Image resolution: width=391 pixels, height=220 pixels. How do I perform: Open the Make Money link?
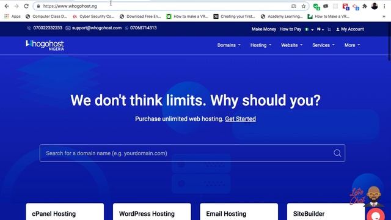click(264, 29)
